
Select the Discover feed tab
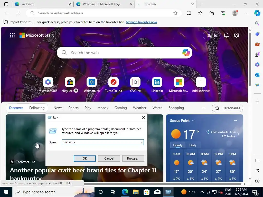pos(16,108)
